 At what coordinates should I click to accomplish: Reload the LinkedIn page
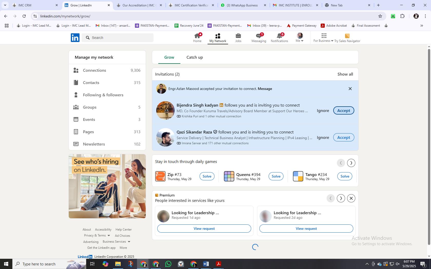point(24,16)
